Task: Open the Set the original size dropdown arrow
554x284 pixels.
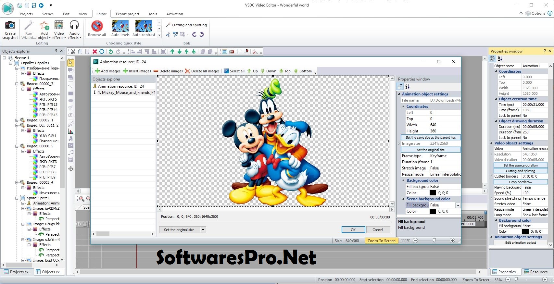Action: [x=203, y=230]
